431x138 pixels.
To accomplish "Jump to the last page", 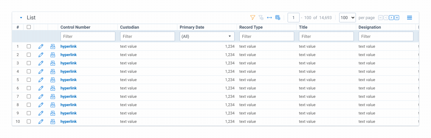I will coord(397,18).
